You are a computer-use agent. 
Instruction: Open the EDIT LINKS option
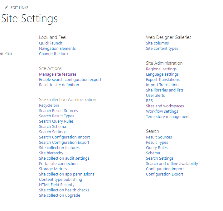(19, 8)
